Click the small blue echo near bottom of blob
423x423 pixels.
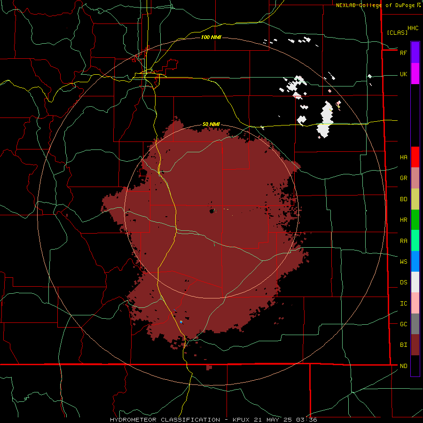tap(181, 322)
